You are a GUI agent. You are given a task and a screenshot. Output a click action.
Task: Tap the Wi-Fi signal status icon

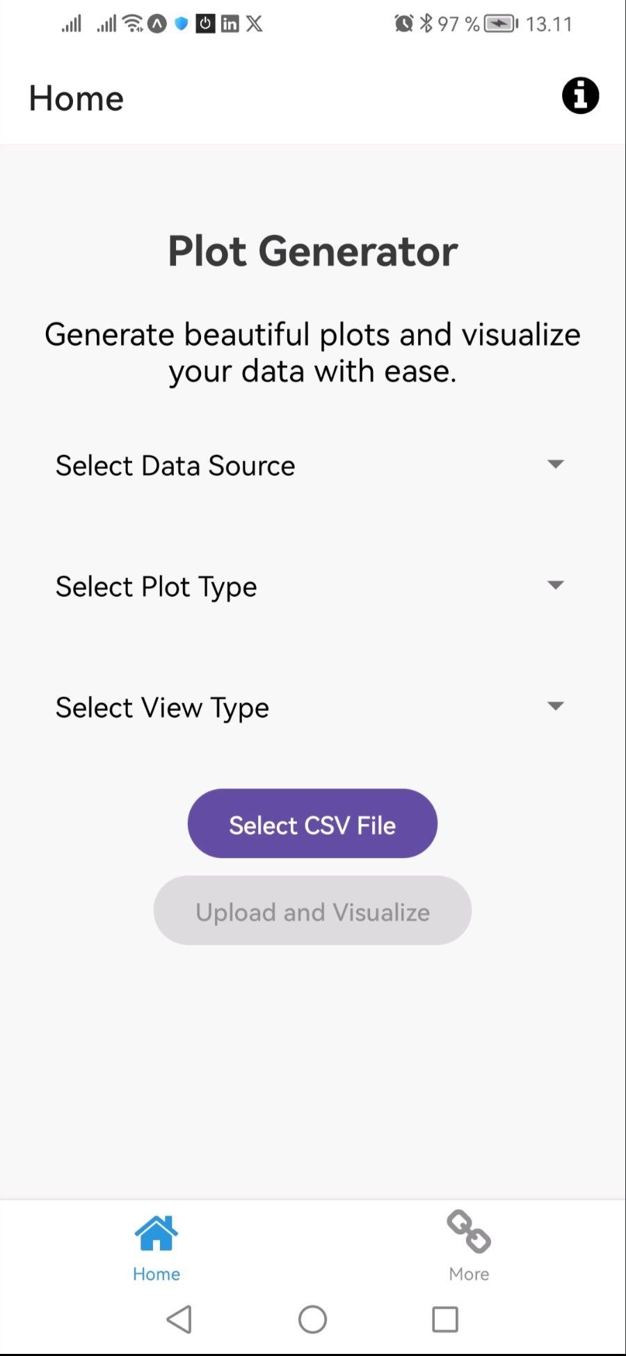(x=132, y=24)
